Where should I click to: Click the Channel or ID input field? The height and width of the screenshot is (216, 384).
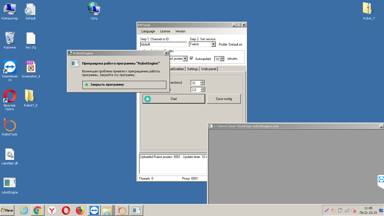pyautogui.click(x=163, y=44)
